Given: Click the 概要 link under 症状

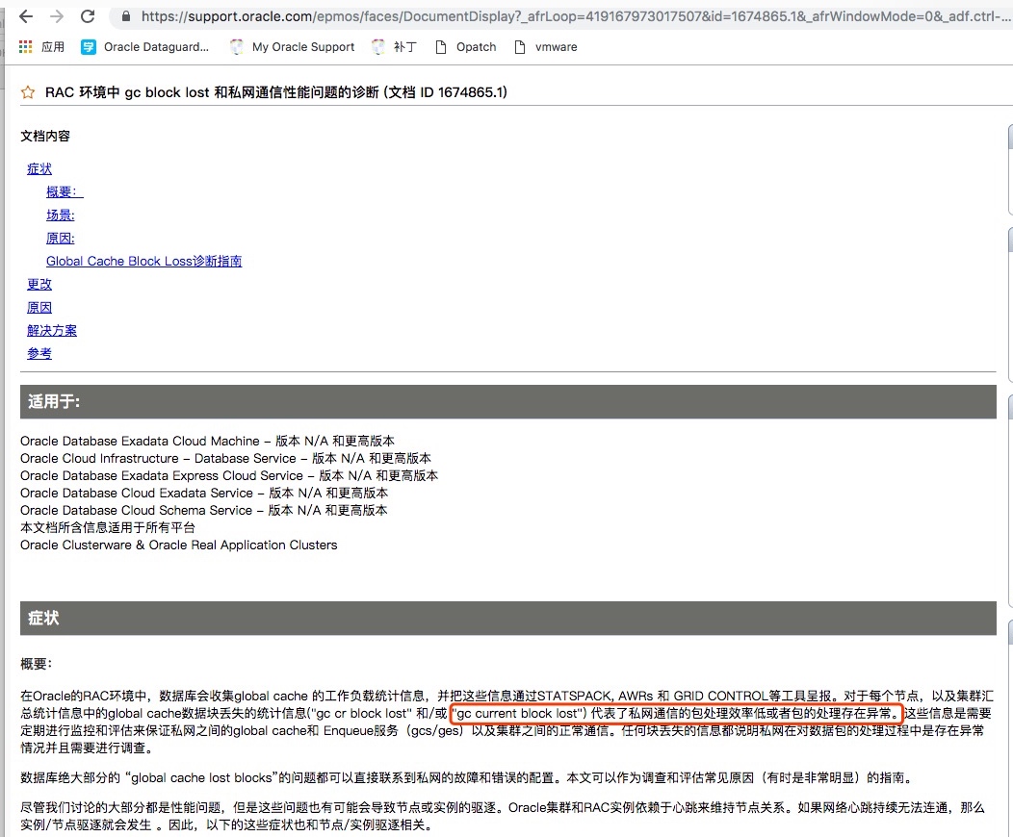Looking at the screenshot, I should 61,191.
